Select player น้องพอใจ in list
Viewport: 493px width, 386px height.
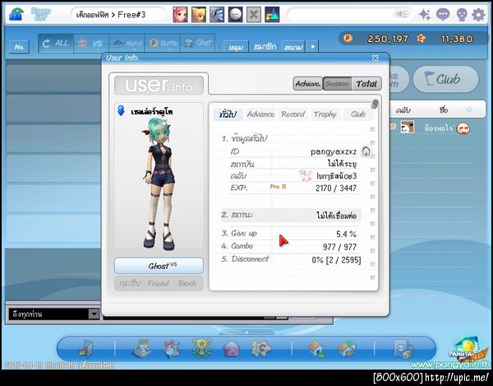pyautogui.click(x=439, y=128)
